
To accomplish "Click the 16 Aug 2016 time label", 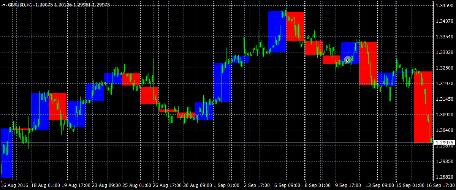I will pyautogui.click(x=14, y=185).
